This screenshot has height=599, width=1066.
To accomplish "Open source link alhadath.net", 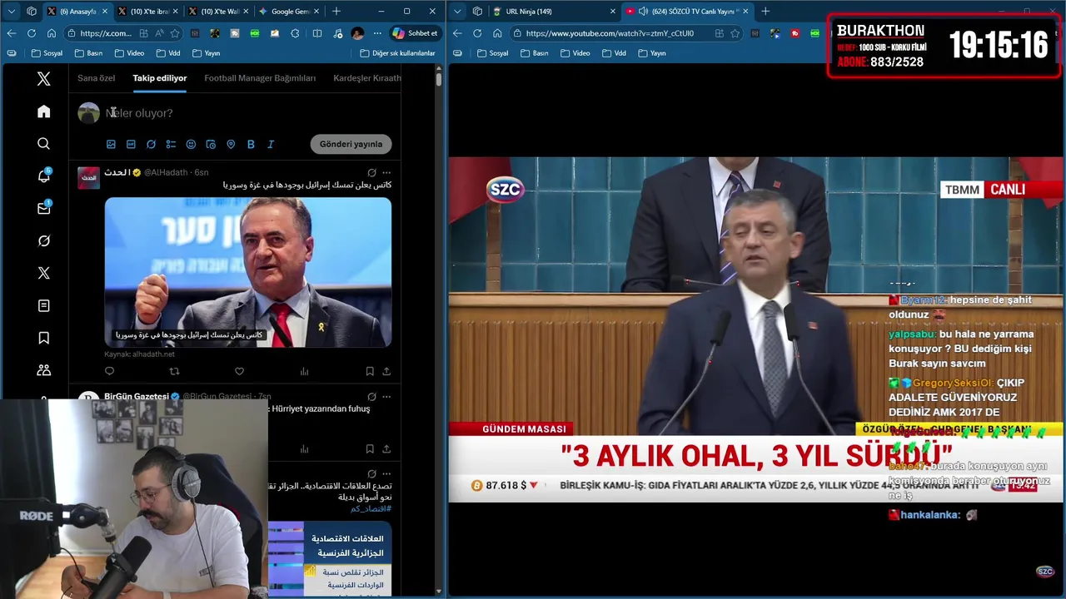I will [139, 354].
